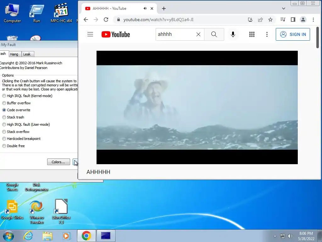Open Windows Media Player from taskbar

pos(66,236)
